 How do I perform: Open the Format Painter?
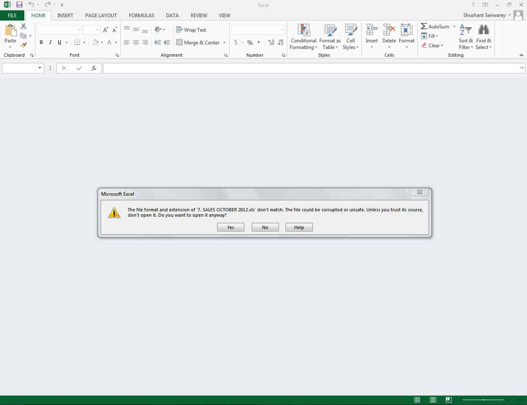click(x=24, y=45)
